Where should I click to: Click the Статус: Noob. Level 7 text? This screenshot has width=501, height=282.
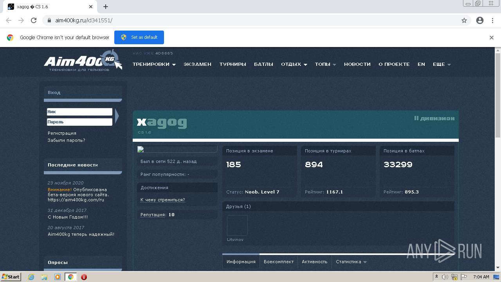[253, 192]
